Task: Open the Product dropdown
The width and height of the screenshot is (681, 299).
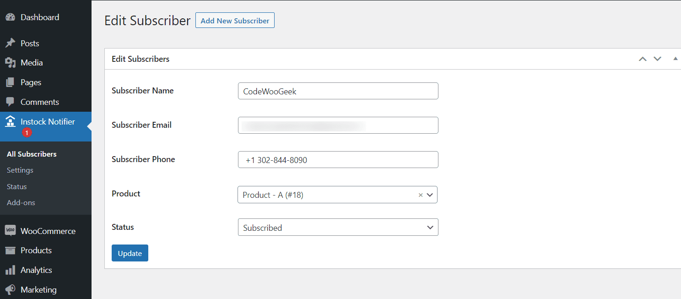Action: [x=338, y=195]
